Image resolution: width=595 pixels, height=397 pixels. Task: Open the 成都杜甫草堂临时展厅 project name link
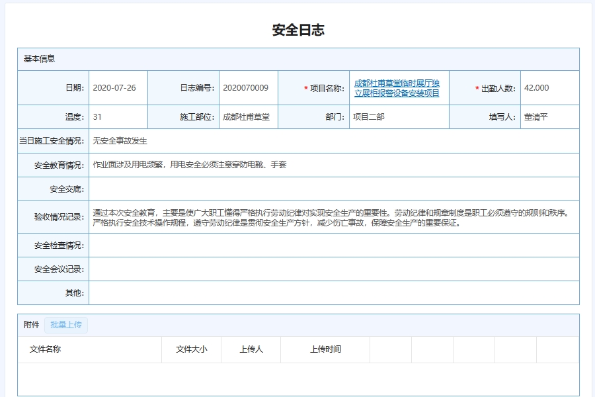click(x=397, y=88)
